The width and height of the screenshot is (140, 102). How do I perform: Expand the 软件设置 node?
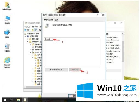[28, 39]
